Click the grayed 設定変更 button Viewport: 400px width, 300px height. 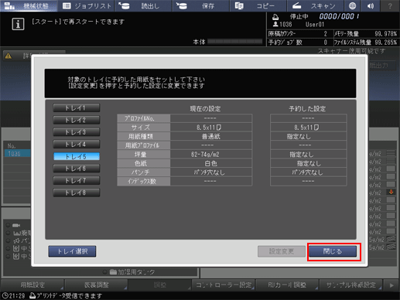point(282,251)
